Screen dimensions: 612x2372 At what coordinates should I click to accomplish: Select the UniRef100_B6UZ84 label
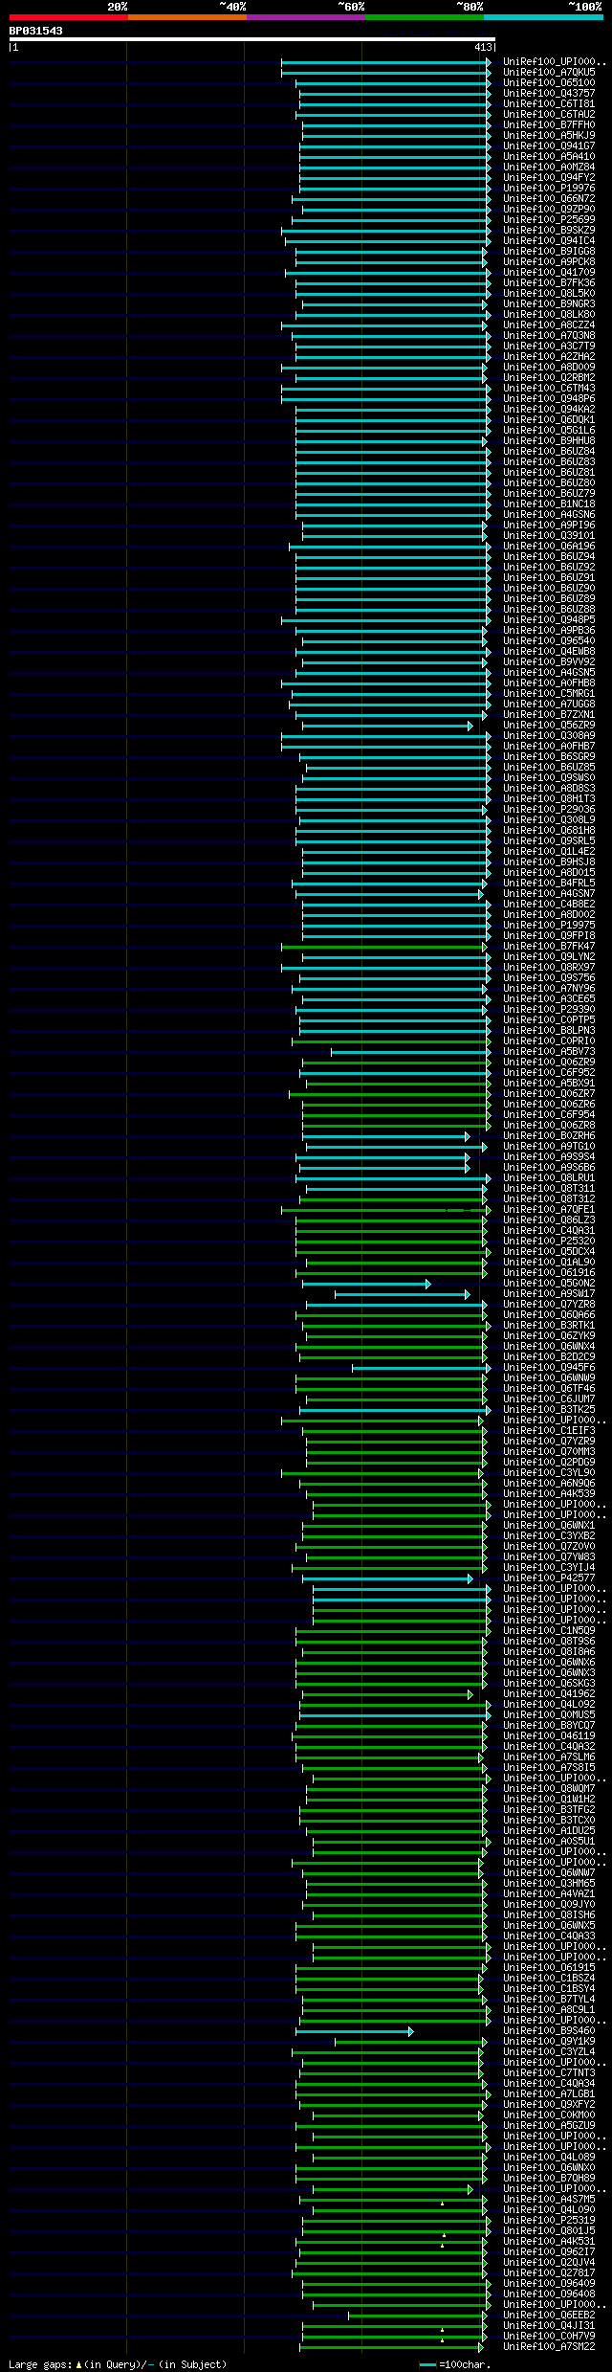[x=549, y=451]
